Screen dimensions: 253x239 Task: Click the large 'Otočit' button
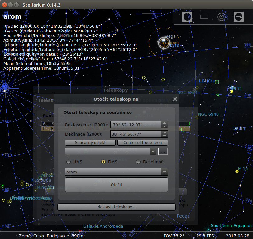(116, 185)
